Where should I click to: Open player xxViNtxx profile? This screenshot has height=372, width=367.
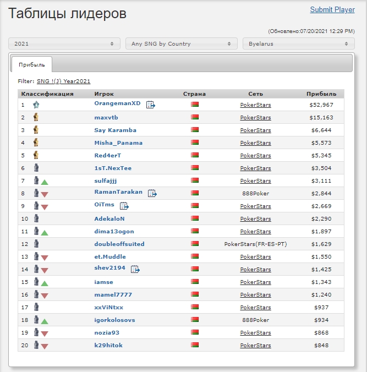(108, 307)
